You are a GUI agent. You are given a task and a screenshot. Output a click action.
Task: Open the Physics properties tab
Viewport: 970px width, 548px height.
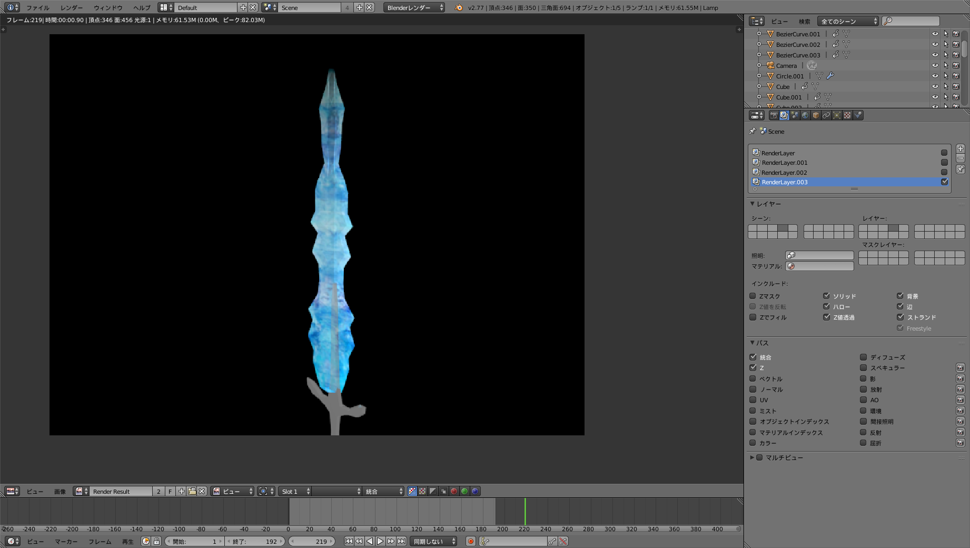(x=858, y=115)
